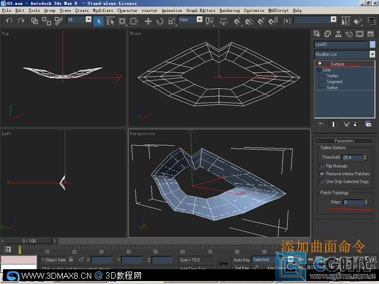Enable Use Only Selected Segs checkbox
Image resolution: width=379 pixels, height=284 pixels.
click(x=322, y=182)
